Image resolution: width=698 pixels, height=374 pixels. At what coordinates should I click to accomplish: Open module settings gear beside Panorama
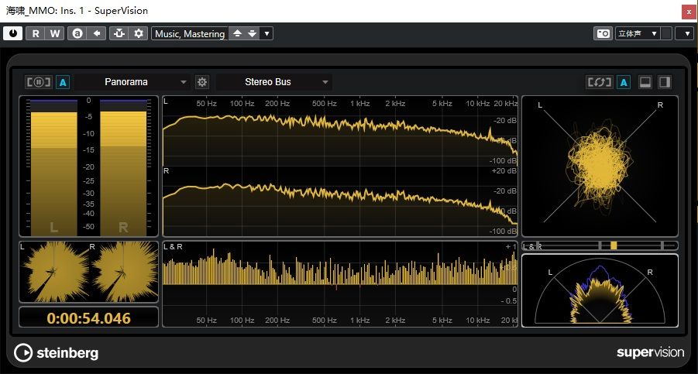(x=202, y=82)
